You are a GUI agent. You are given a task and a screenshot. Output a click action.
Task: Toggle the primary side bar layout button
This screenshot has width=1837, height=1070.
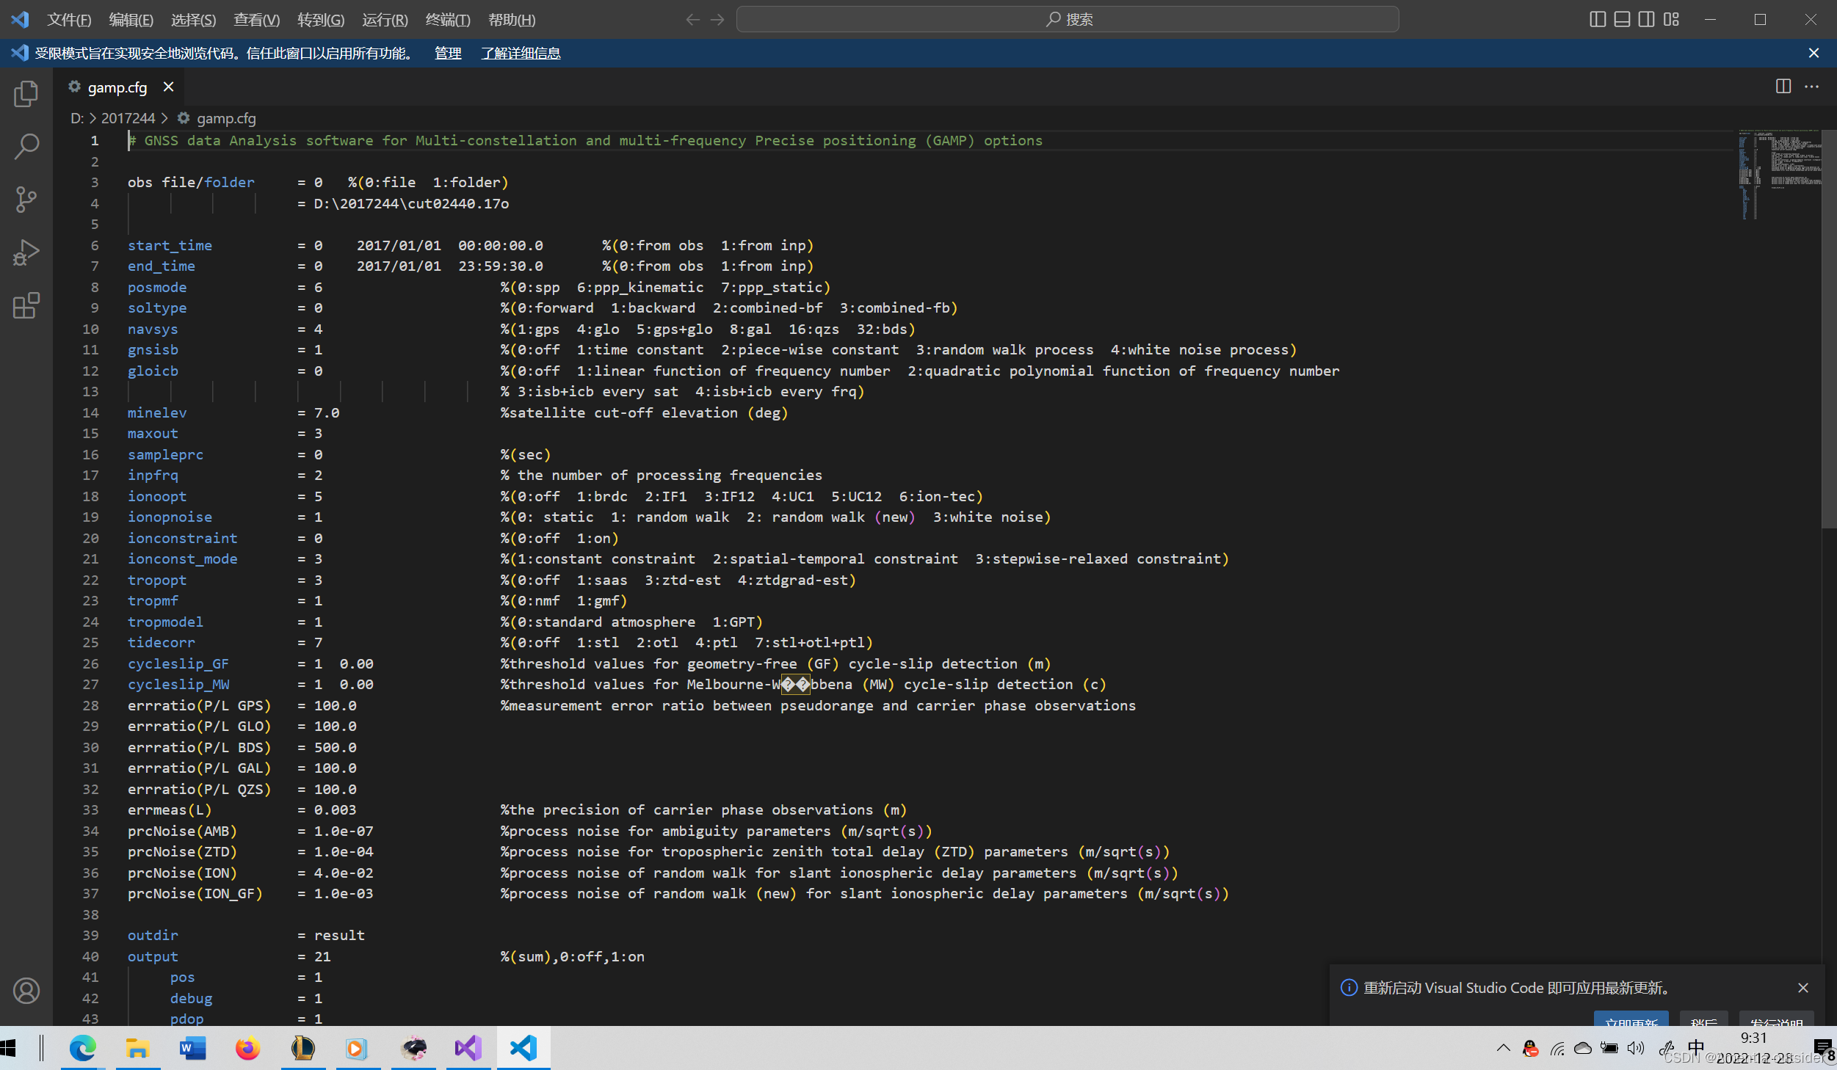click(x=1598, y=20)
